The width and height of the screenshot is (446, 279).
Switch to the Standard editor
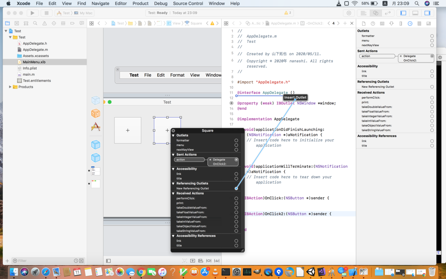[x=363, y=13]
